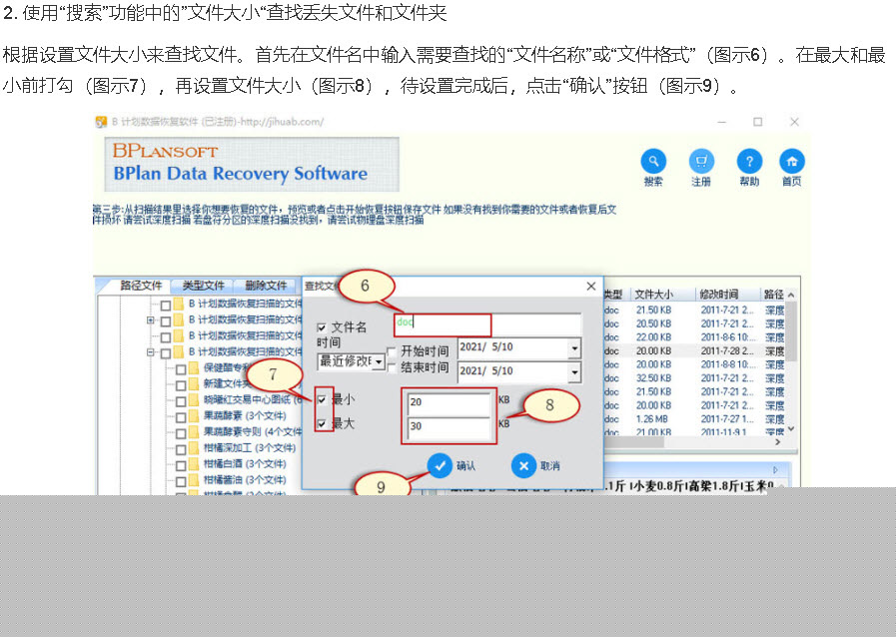The height and width of the screenshot is (637, 896).
Task: Tick checkbox for 柑橘白酒 folder
Action: pyautogui.click(x=181, y=465)
